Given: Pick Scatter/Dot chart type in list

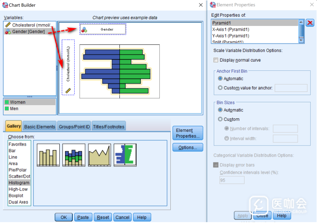Looking at the screenshot, I should tap(19, 176).
